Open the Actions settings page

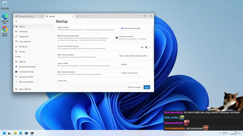(22, 52)
